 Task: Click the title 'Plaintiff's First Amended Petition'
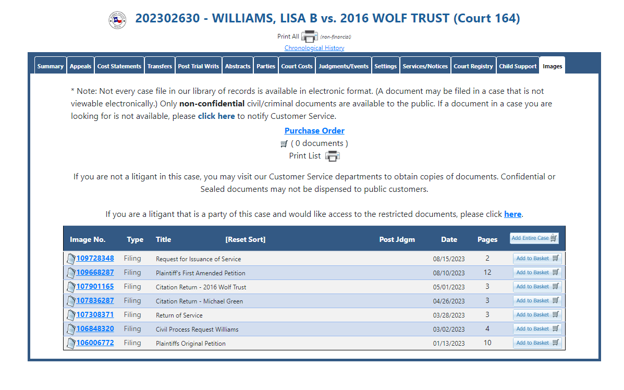click(x=201, y=273)
